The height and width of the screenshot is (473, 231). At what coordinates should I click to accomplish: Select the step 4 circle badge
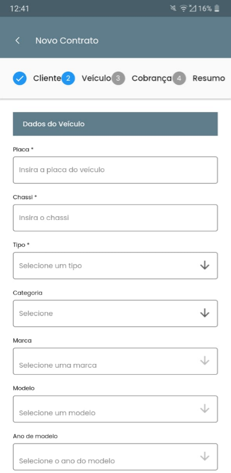tap(179, 78)
